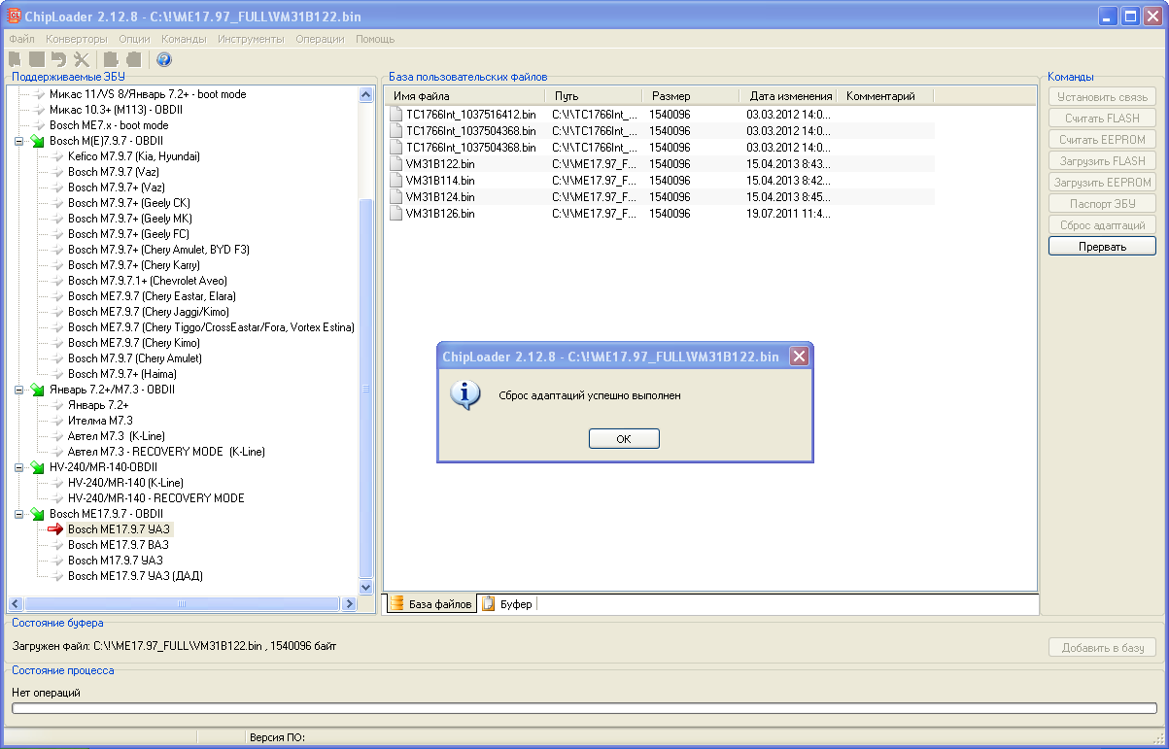Click file icon next to VM31B126.bin
1169x749 pixels.
tap(395, 213)
